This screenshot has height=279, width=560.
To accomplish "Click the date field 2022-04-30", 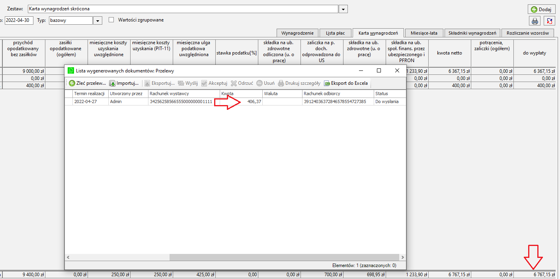I will pos(19,20).
